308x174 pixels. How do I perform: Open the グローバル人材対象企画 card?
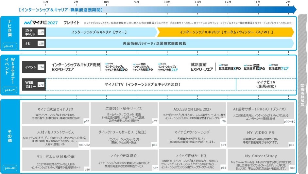click(x=56, y=160)
